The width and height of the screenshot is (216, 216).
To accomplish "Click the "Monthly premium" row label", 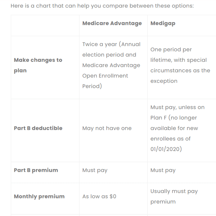I will pyautogui.click(x=39, y=197).
